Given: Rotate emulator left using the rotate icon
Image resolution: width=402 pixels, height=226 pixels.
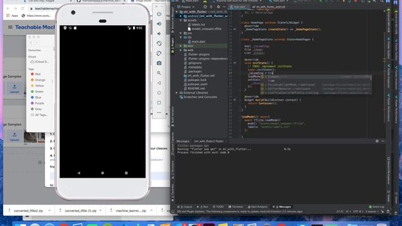Looking at the screenshot, I should pos(159,43).
